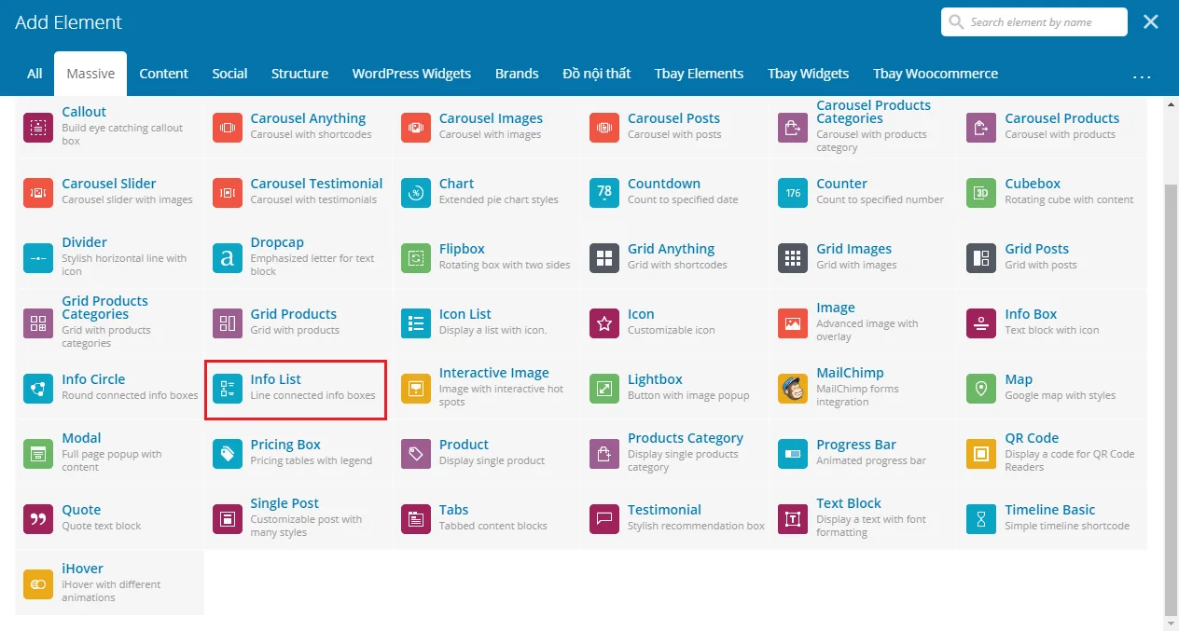The height and width of the screenshot is (631, 1179).
Task: Add the Product element
Action: (487, 454)
